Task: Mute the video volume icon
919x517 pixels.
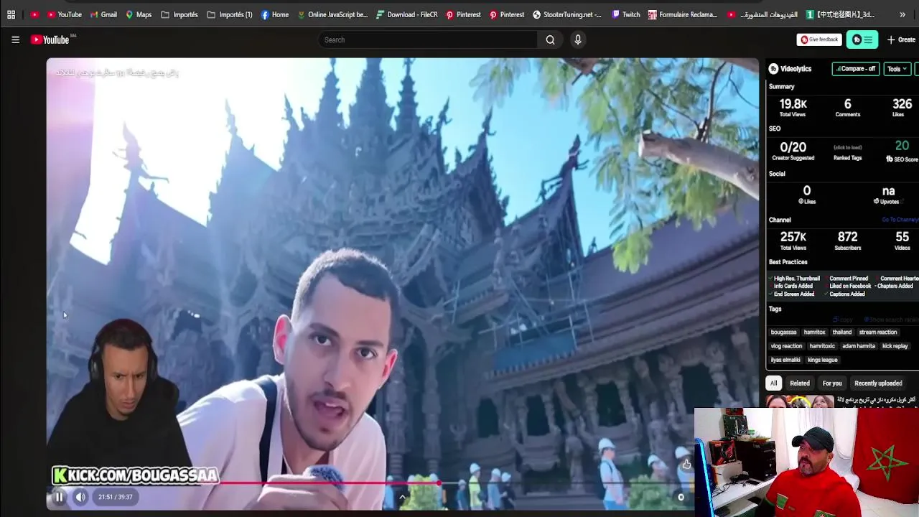Action: [x=80, y=497]
